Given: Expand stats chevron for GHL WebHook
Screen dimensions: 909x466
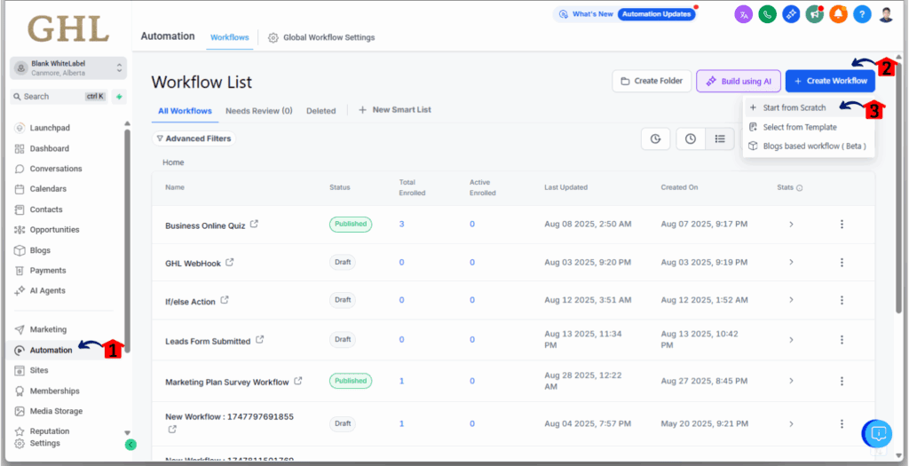Looking at the screenshot, I should pyautogui.click(x=791, y=263).
